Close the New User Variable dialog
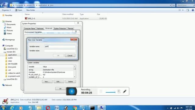 (x=74, y=39)
